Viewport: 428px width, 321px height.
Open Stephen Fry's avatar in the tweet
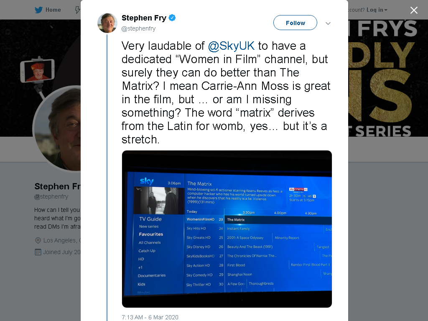click(107, 23)
